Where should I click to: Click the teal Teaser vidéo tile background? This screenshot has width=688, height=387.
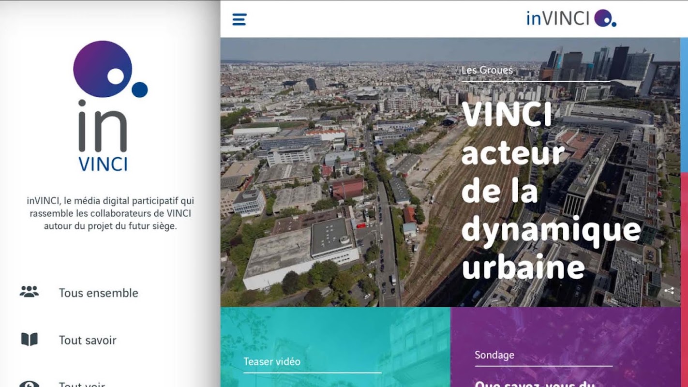[335, 347]
